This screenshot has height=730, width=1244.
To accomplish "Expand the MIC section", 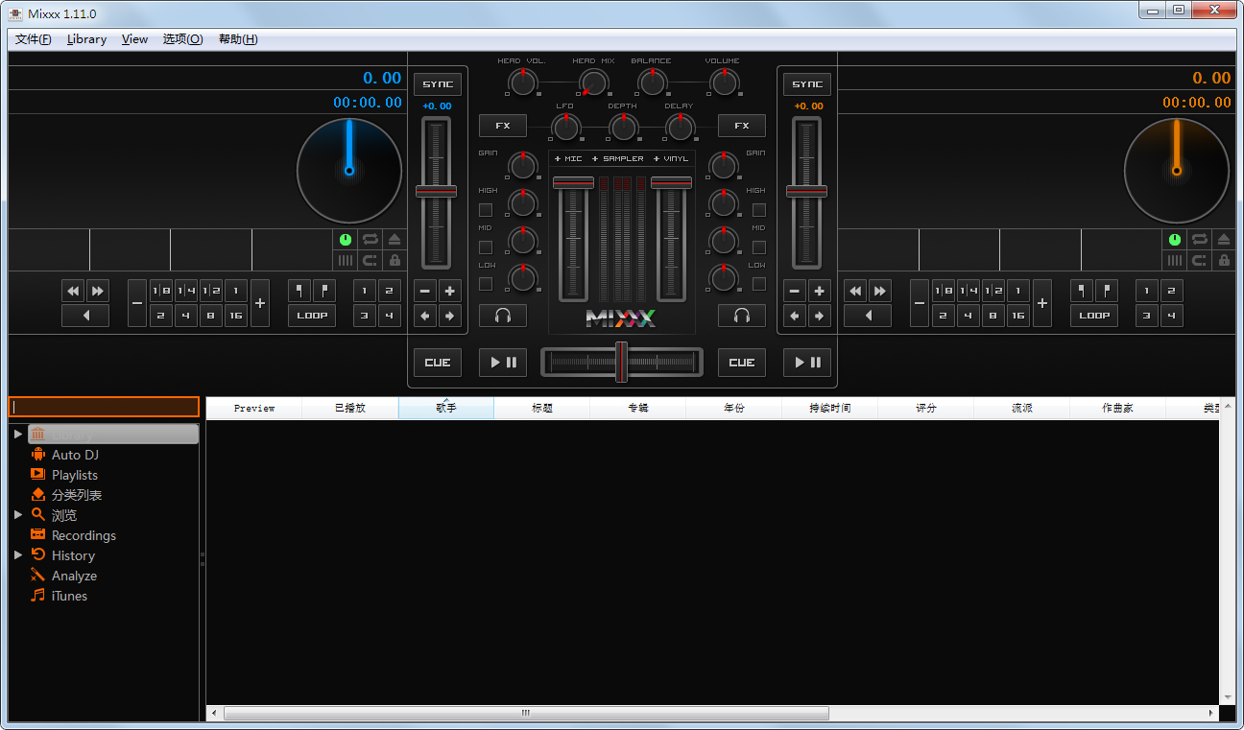I will click(568, 158).
